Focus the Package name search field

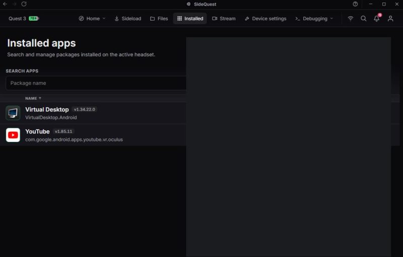pyautogui.click(x=96, y=83)
